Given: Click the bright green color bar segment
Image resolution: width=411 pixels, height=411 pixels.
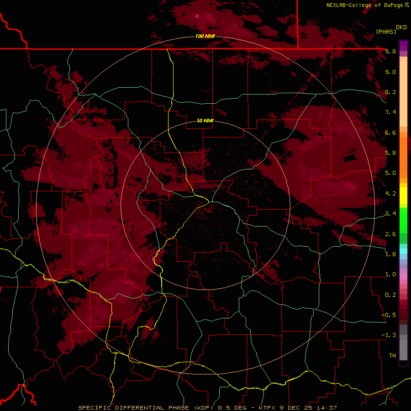Looking at the screenshot, I should [x=403, y=221].
